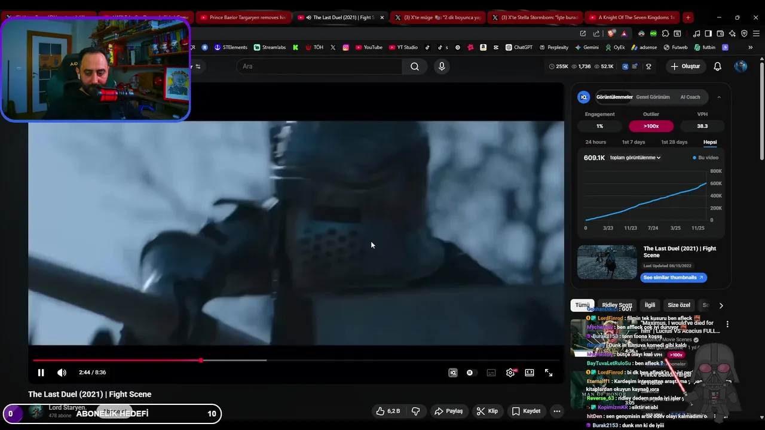Viewport: 765px width, 430px height.
Task: Switch to A Knight Of The Seven Kingdoms tab
Action: 631,17
